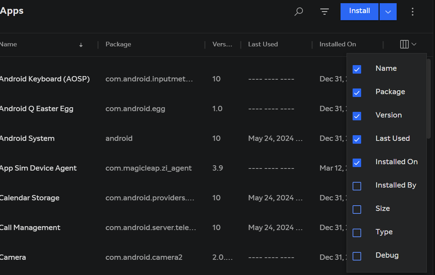Click the column selector icon
435x275 pixels.
[404, 44]
